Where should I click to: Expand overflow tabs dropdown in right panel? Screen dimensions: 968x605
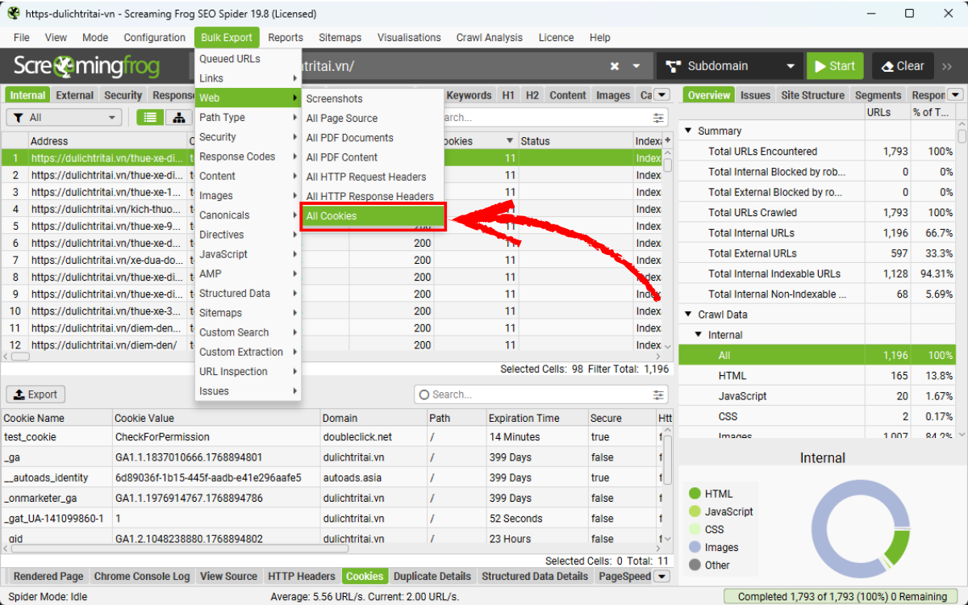pyautogui.click(x=955, y=95)
